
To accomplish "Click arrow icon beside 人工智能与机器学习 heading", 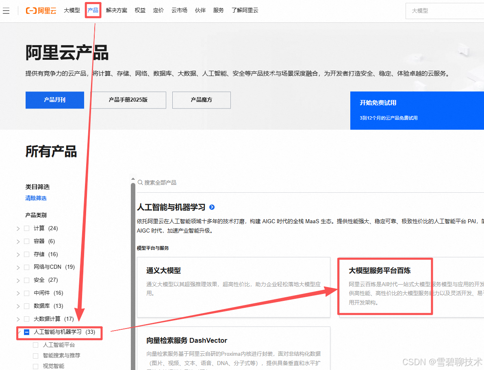I will pos(212,207).
